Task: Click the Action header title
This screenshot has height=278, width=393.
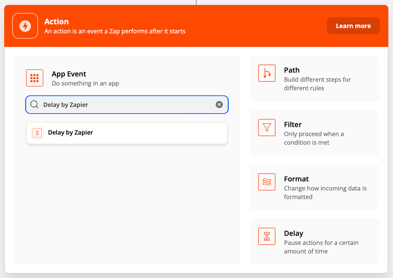Action: [57, 22]
